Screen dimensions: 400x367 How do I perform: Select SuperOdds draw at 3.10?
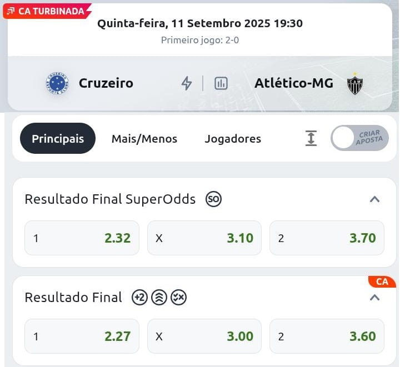click(x=204, y=238)
